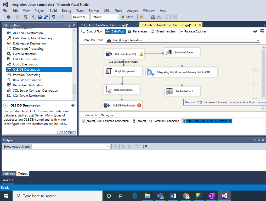Viewport: 266px width, 201px height.
Task: Open File Explorer from the taskbar
Action: click(x=147, y=196)
